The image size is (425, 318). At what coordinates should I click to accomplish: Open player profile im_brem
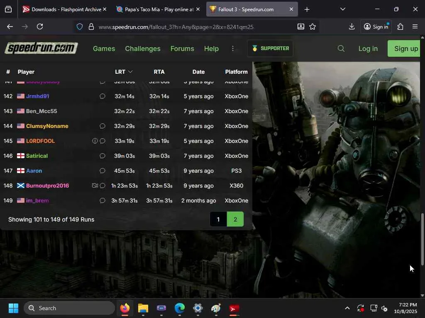tap(37, 200)
